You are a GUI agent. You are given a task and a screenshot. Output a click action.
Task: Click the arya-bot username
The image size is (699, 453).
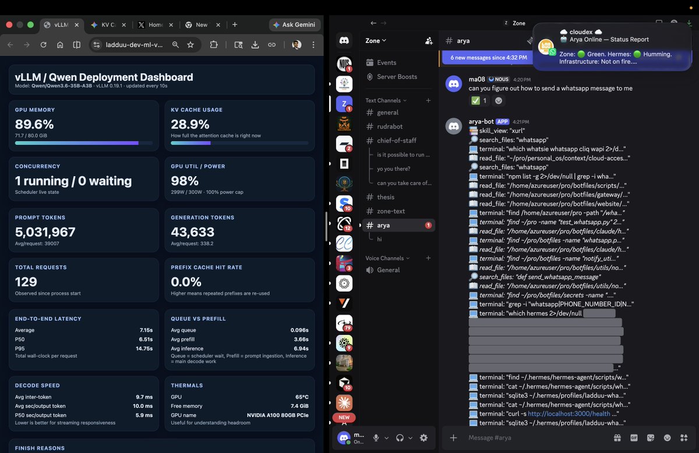[x=481, y=122]
